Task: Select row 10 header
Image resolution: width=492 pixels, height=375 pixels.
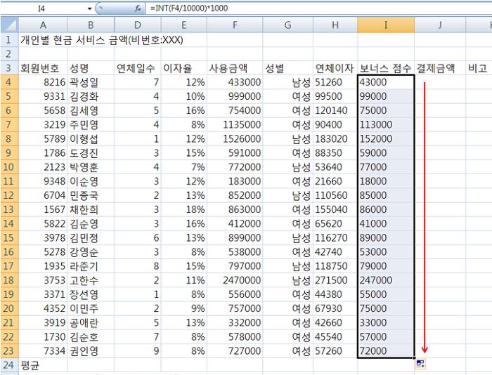Action: [x=9, y=167]
